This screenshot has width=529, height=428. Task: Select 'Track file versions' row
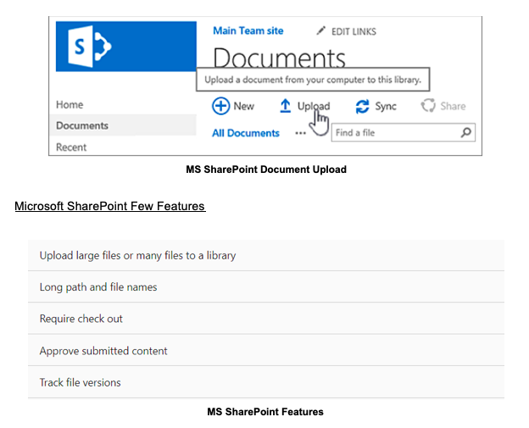(266, 382)
